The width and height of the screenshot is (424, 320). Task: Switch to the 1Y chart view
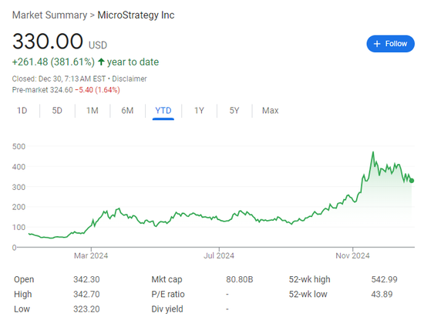tap(199, 111)
